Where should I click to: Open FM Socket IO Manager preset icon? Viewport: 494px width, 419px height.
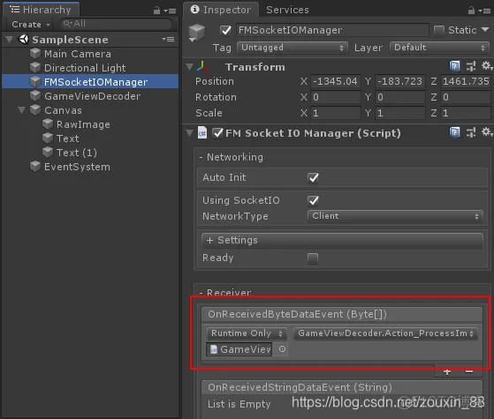(471, 132)
